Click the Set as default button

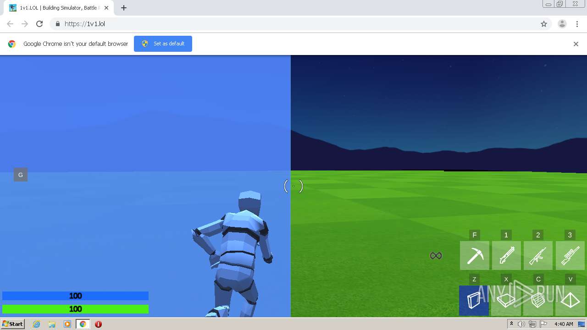click(x=163, y=44)
